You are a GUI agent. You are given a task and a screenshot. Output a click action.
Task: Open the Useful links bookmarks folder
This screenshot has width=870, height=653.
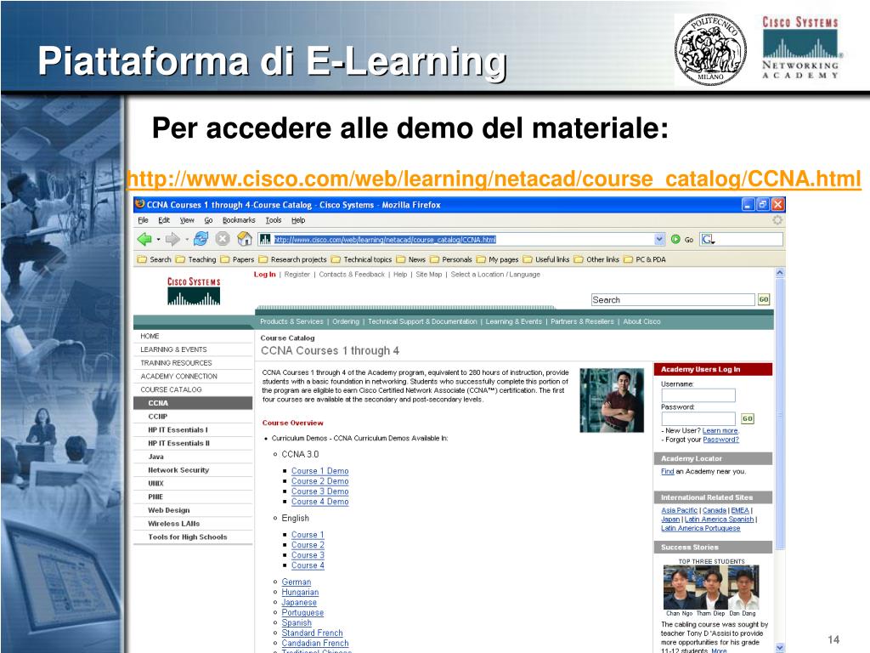tap(546, 259)
